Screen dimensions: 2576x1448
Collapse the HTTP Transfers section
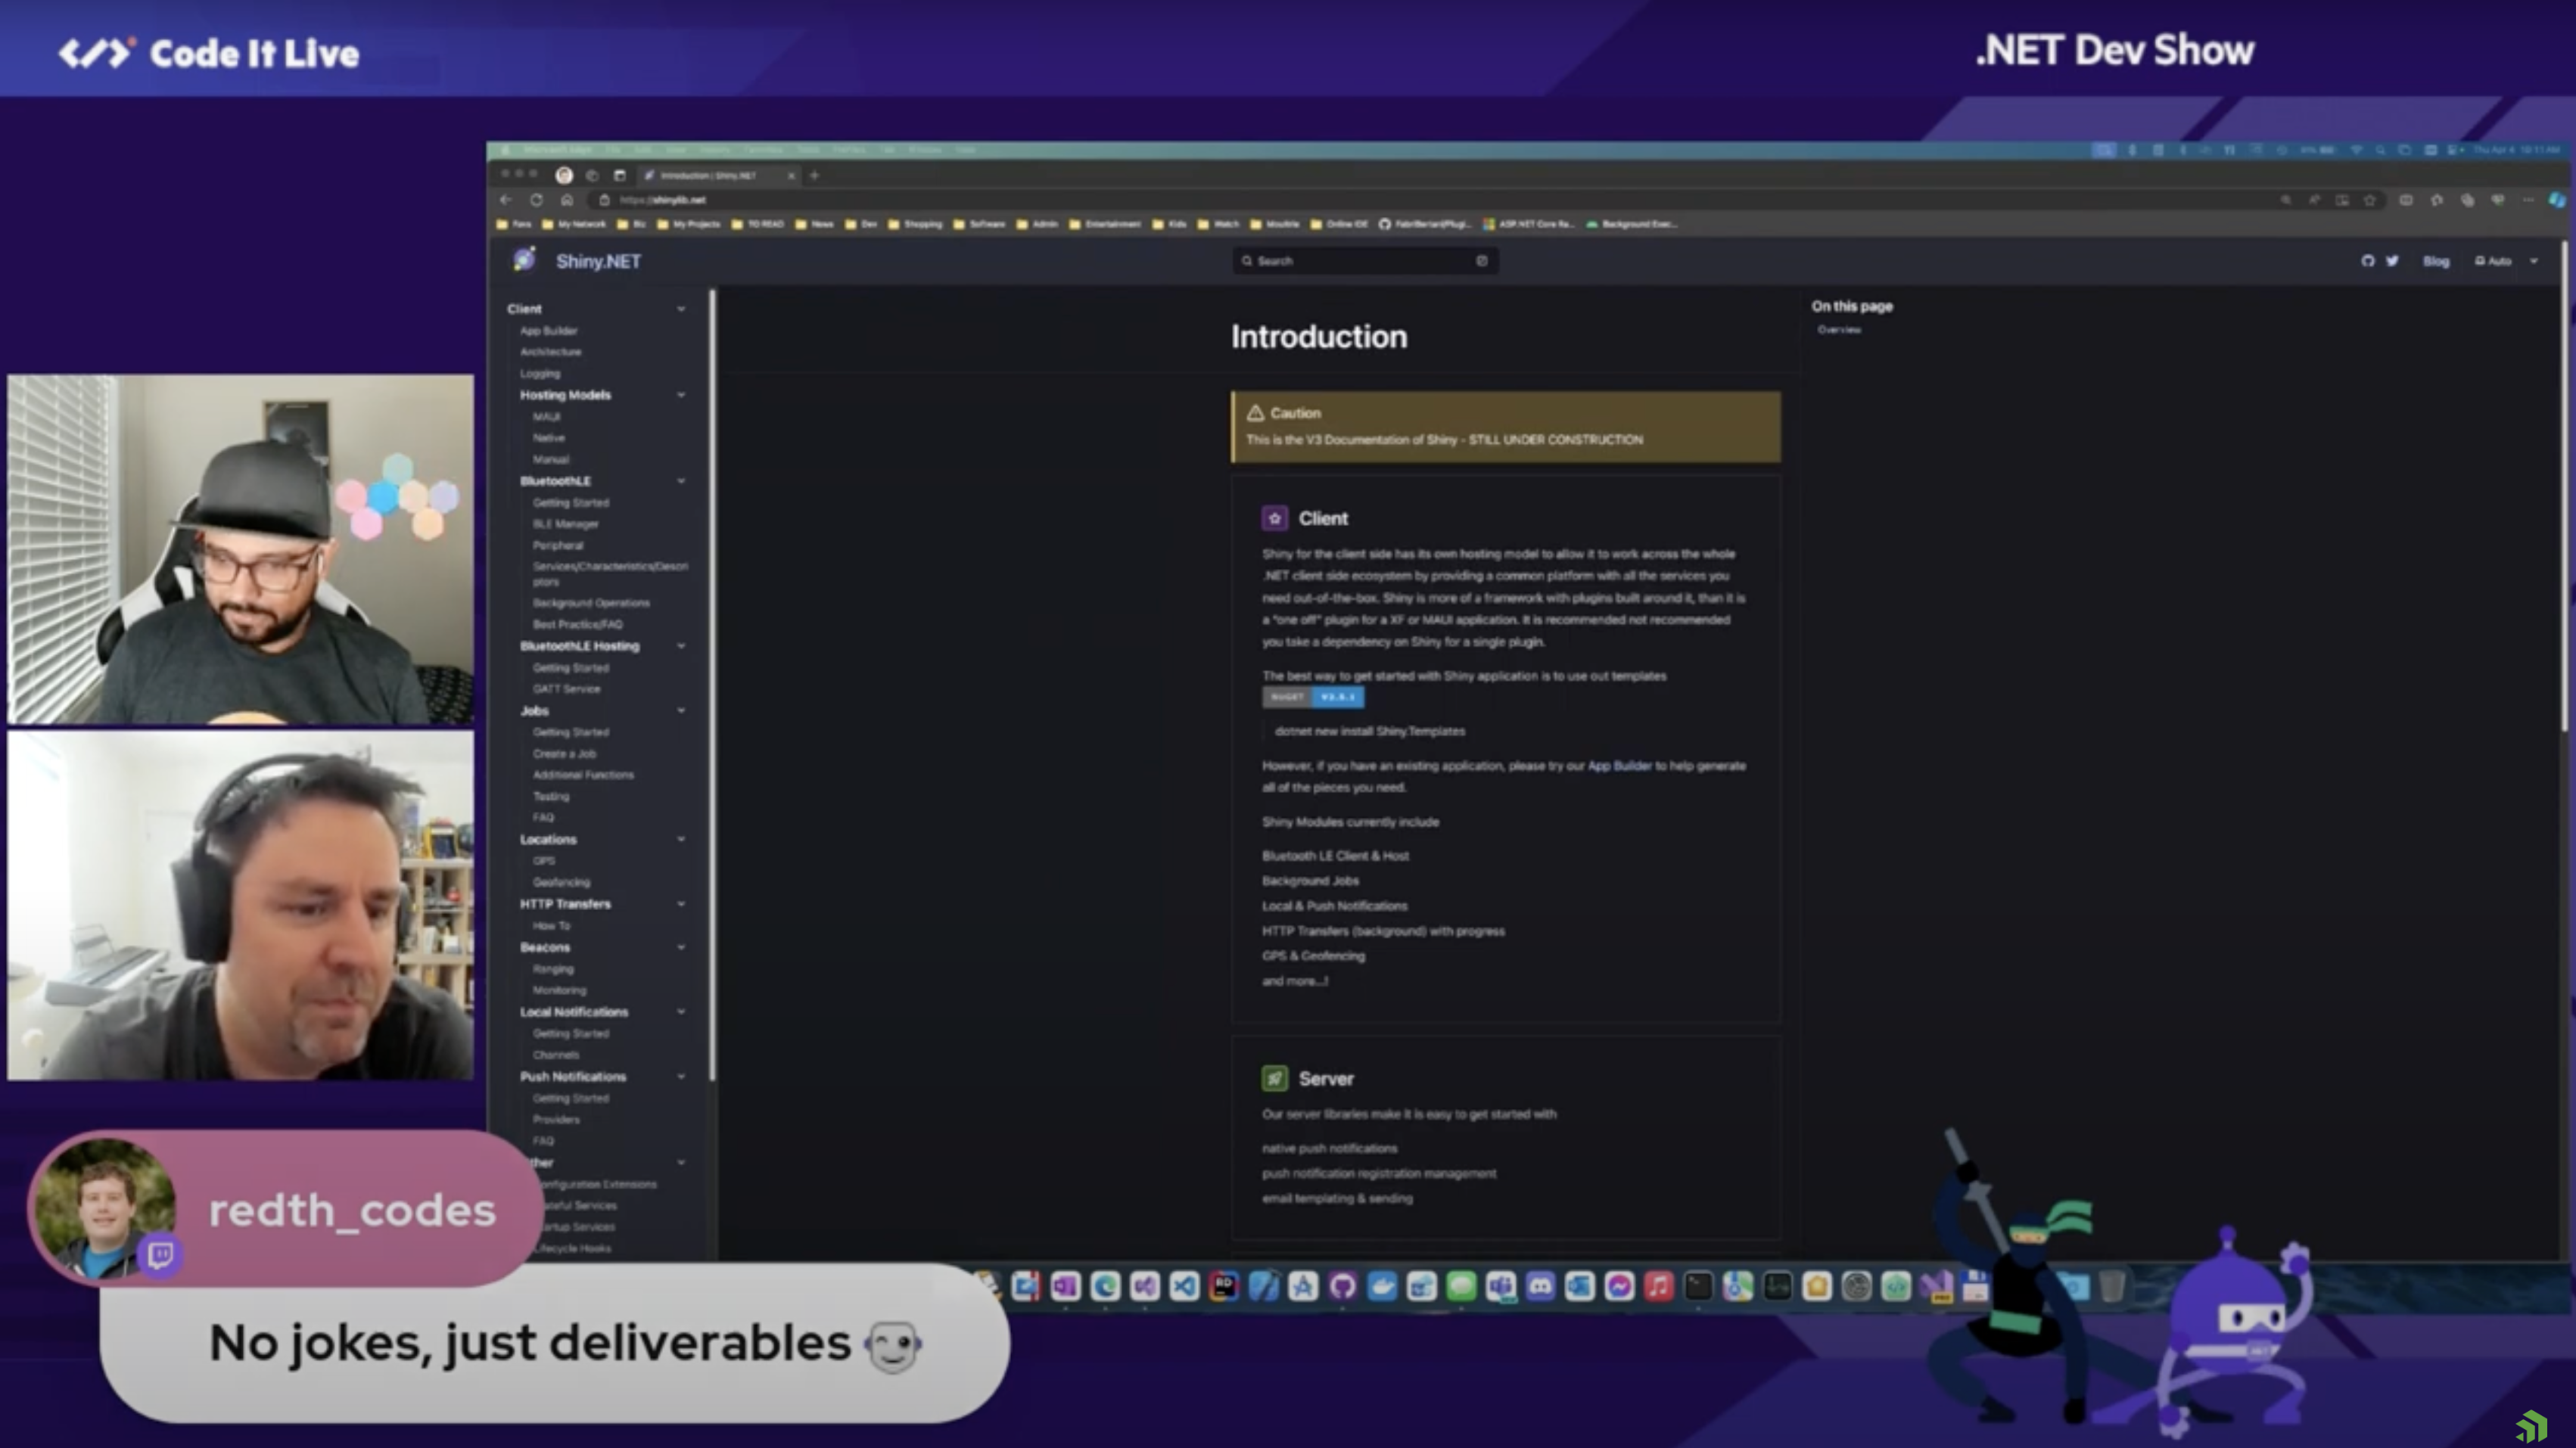point(681,904)
